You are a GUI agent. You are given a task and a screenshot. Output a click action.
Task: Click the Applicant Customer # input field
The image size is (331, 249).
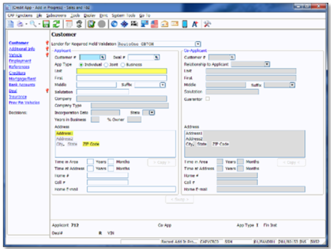pos(90,57)
